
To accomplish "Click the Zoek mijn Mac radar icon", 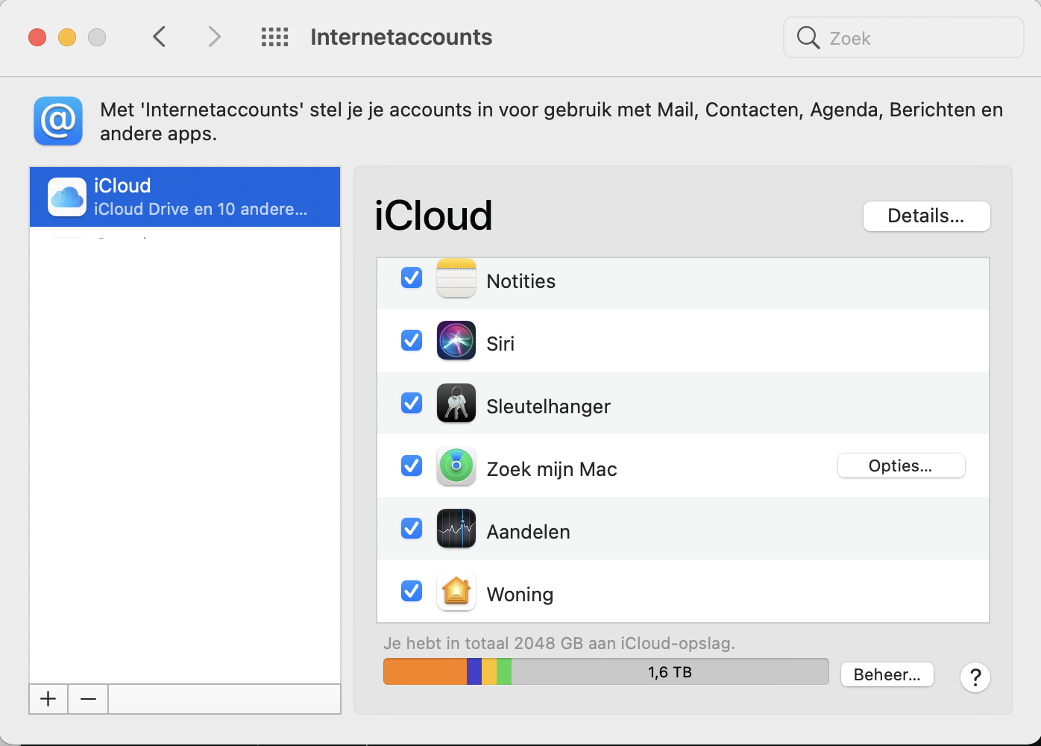I will pyautogui.click(x=456, y=466).
